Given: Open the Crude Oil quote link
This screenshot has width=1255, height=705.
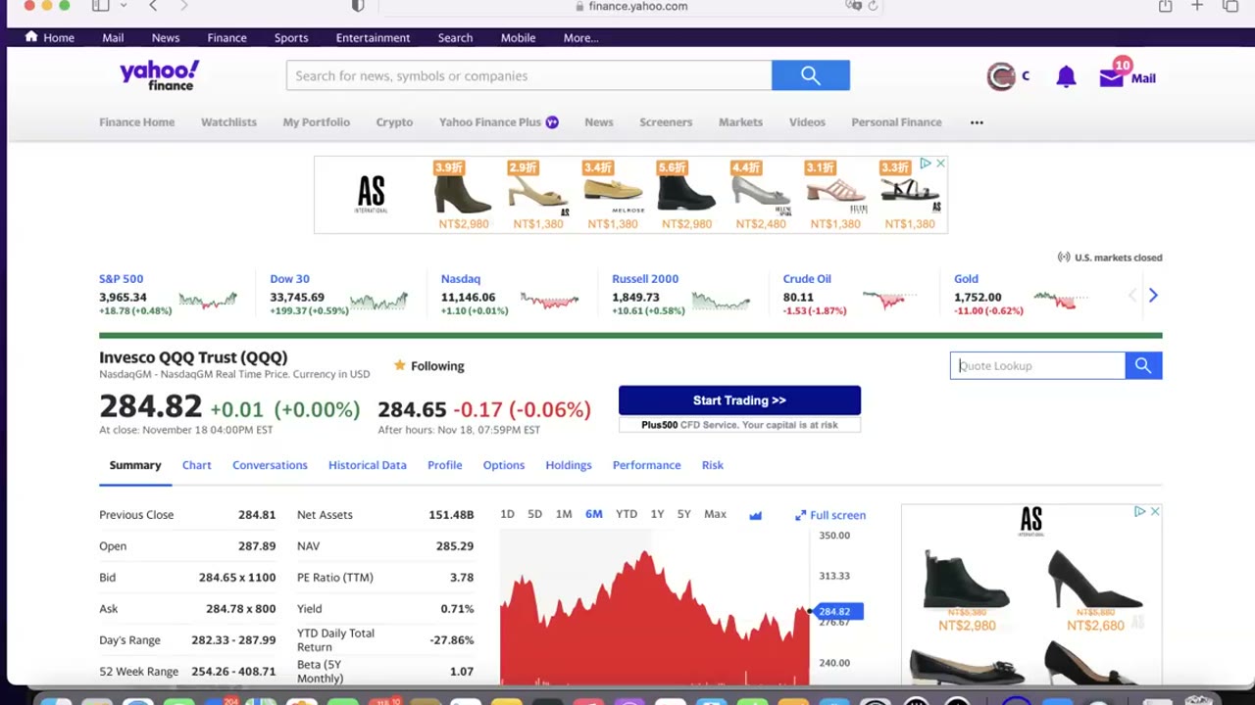Looking at the screenshot, I should click(807, 279).
